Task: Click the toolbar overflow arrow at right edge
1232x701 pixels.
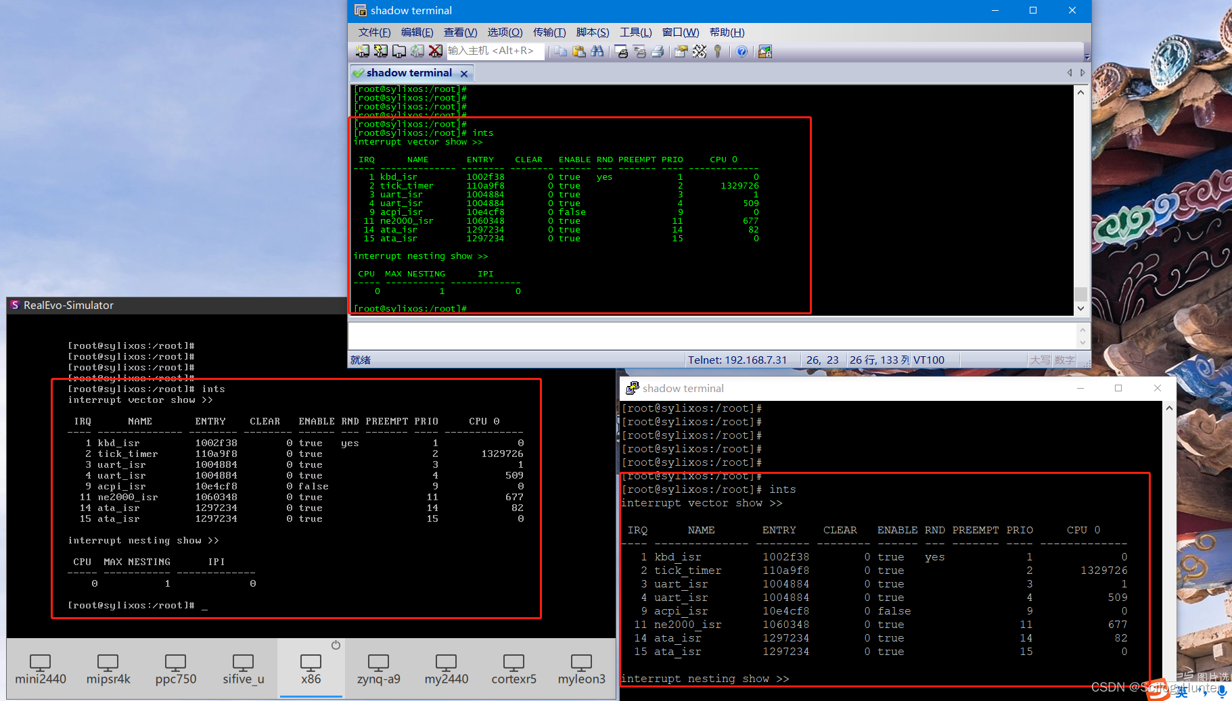Action: 1087,55
